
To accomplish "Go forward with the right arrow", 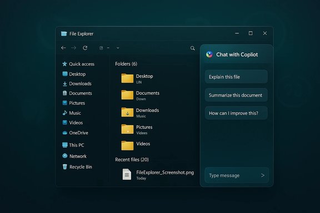I will coord(74,48).
